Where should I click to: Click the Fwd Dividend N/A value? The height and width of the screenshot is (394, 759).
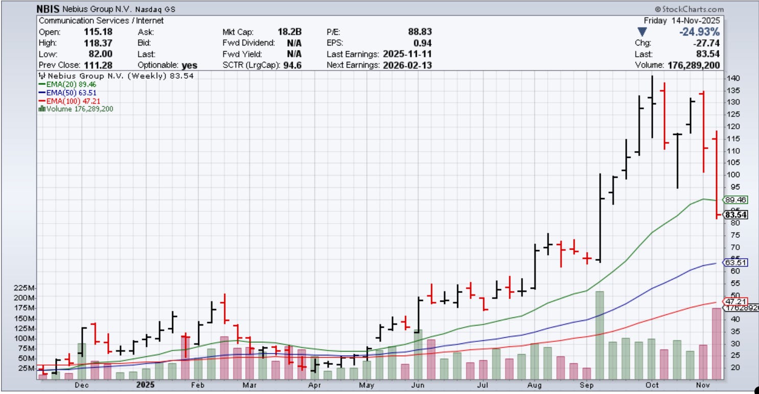pyautogui.click(x=294, y=43)
